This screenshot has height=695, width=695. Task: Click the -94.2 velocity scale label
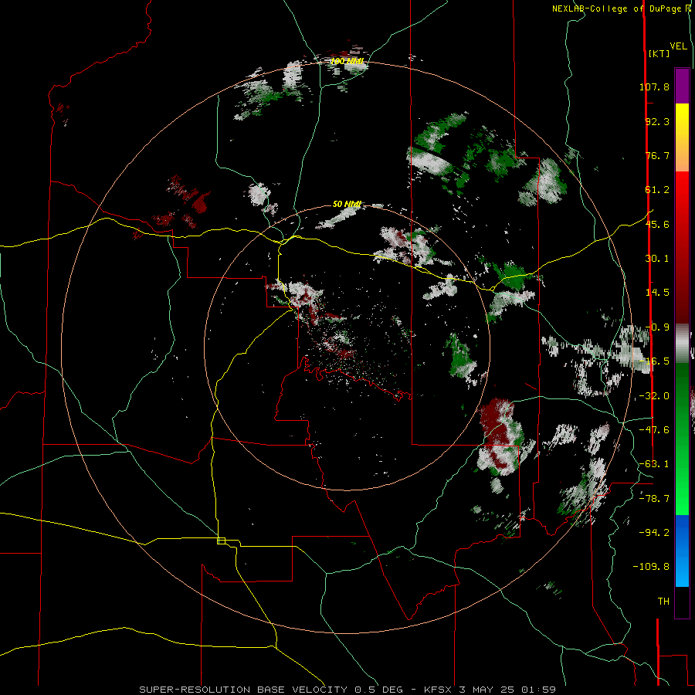pos(654,532)
